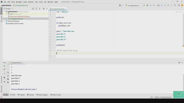Click the editor vertical scrollbar warning marker
This screenshot has height=103, width=184.
tap(183, 46)
